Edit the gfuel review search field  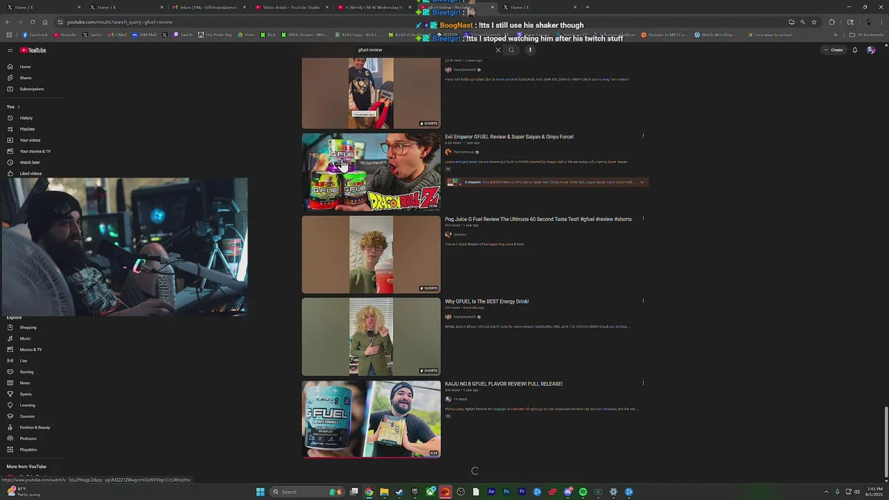tap(424, 50)
